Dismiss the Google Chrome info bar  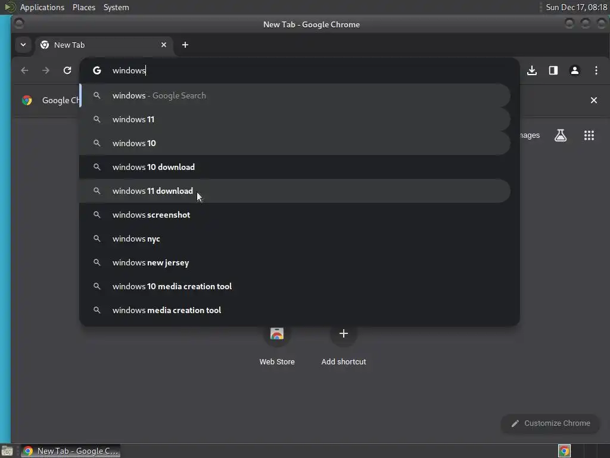pos(594,100)
